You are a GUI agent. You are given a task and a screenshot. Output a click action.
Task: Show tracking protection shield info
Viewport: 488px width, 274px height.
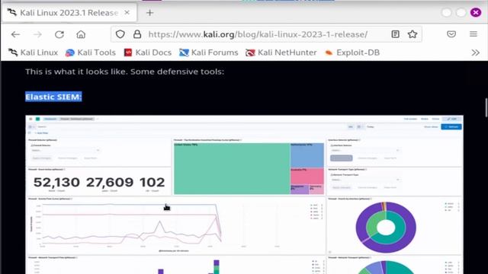[x=120, y=34]
